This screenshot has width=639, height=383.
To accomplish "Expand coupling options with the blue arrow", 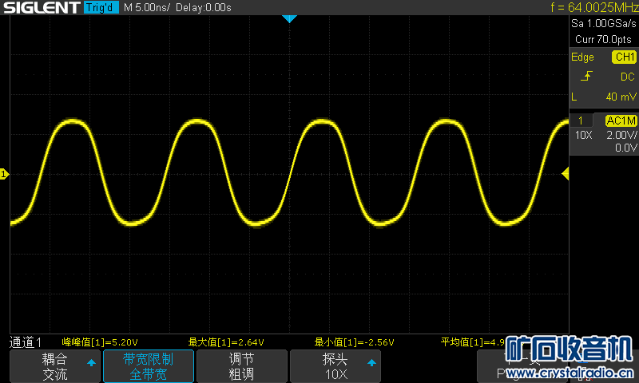I will 91,362.
